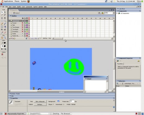Collapse the Component Inspector panel
The height and width of the screenshot is (115, 144).
[118, 58]
